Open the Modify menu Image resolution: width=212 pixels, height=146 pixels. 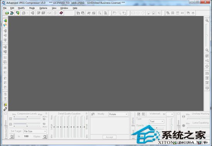coord(21,8)
